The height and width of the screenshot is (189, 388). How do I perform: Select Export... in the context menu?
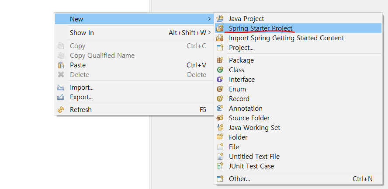pyautogui.click(x=134, y=97)
